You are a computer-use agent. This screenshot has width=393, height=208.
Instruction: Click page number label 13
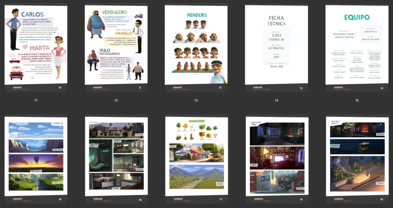[196, 101]
